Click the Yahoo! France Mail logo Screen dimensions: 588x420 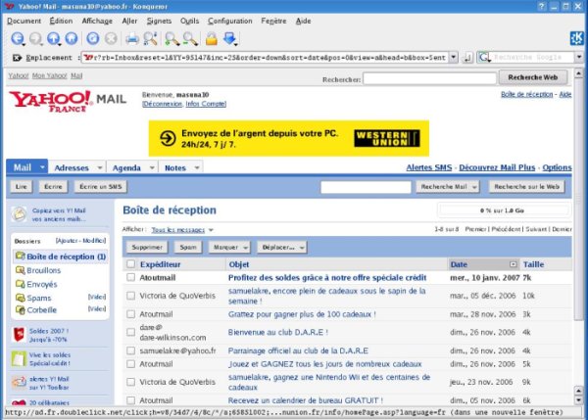(x=68, y=101)
